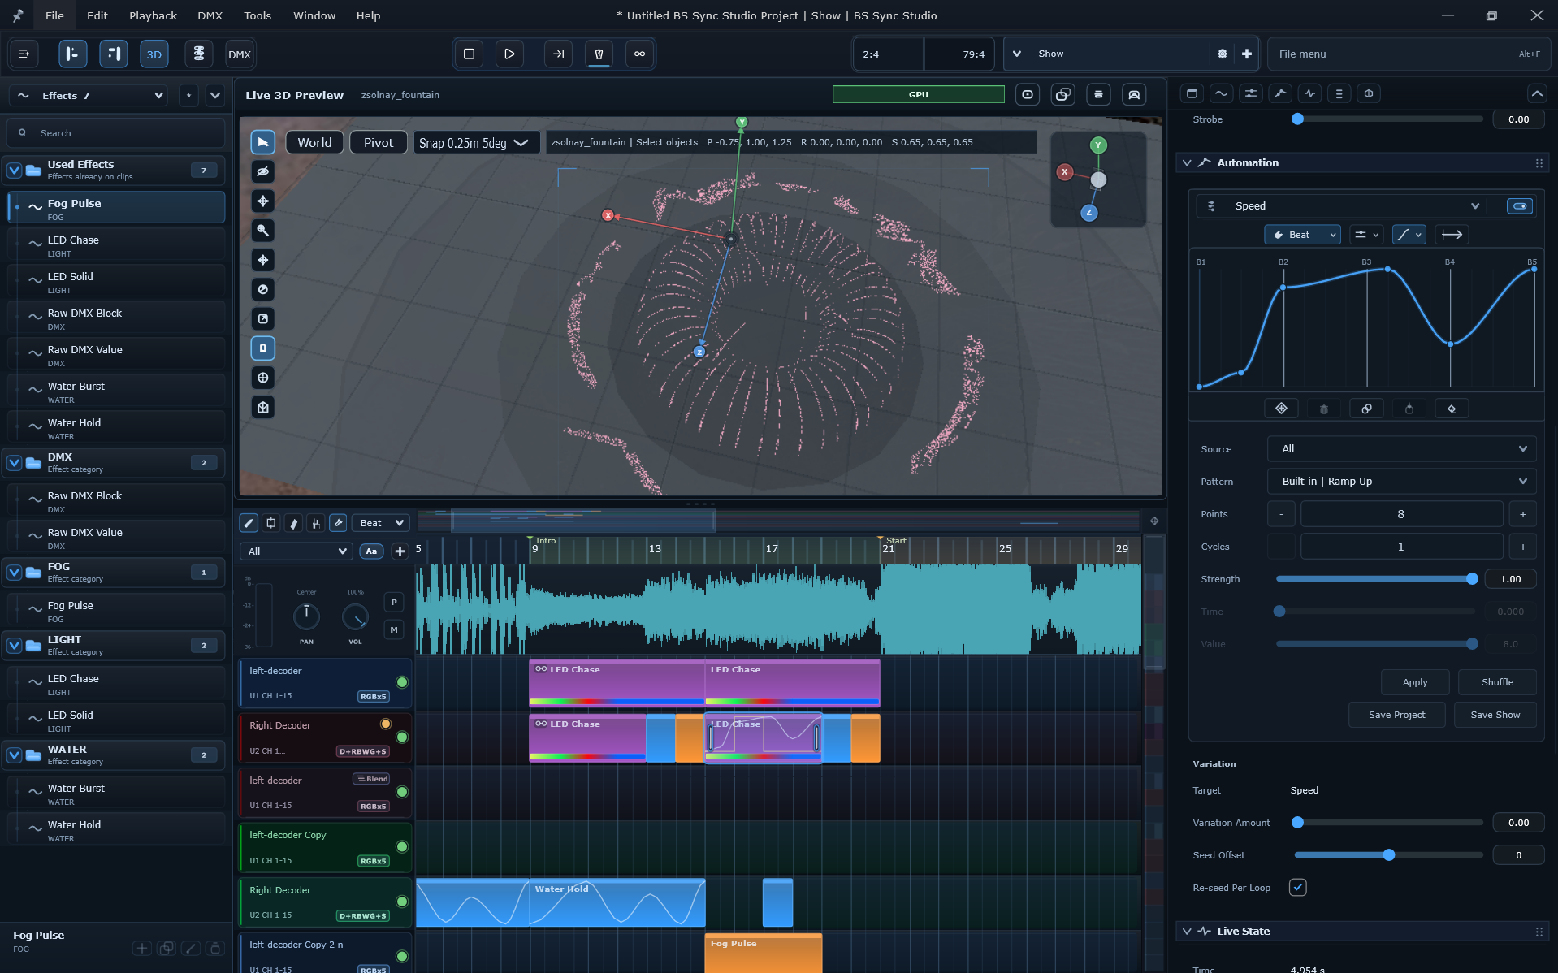Screen dimensions: 1558x973
Task: Open the Playback menu
Action: (x=153, y=15)
